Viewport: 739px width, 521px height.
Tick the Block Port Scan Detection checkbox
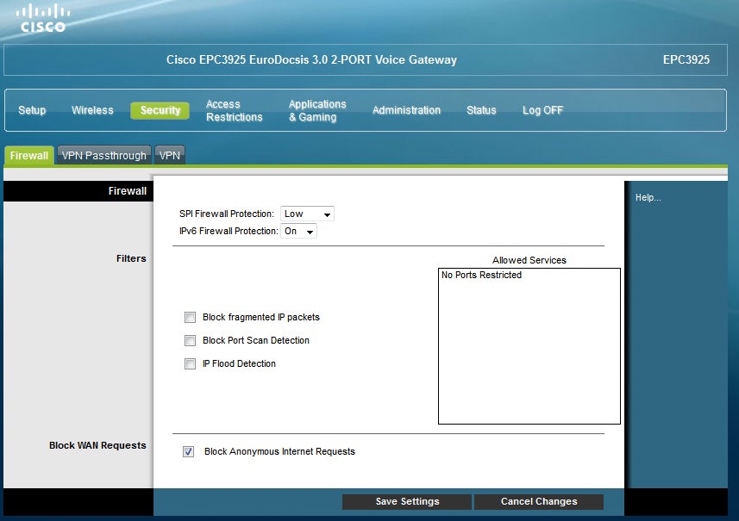coord(190,340)
